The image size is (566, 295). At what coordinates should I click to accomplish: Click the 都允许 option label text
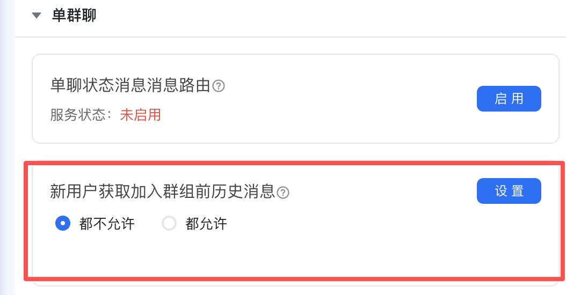(x=206, y=223)
